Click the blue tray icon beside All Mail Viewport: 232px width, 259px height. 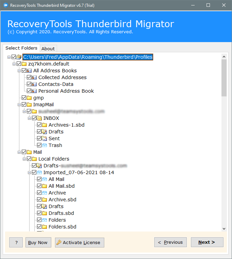coord(44,179)
